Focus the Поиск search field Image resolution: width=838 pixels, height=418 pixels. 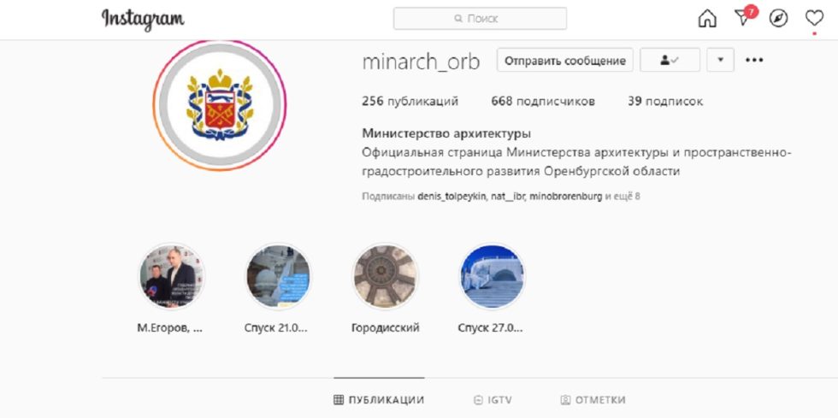click(x=480, y=19)
